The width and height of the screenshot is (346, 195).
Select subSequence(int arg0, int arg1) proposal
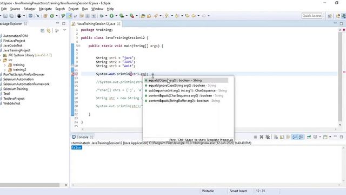pyautogui.click(x=186, y=90)
